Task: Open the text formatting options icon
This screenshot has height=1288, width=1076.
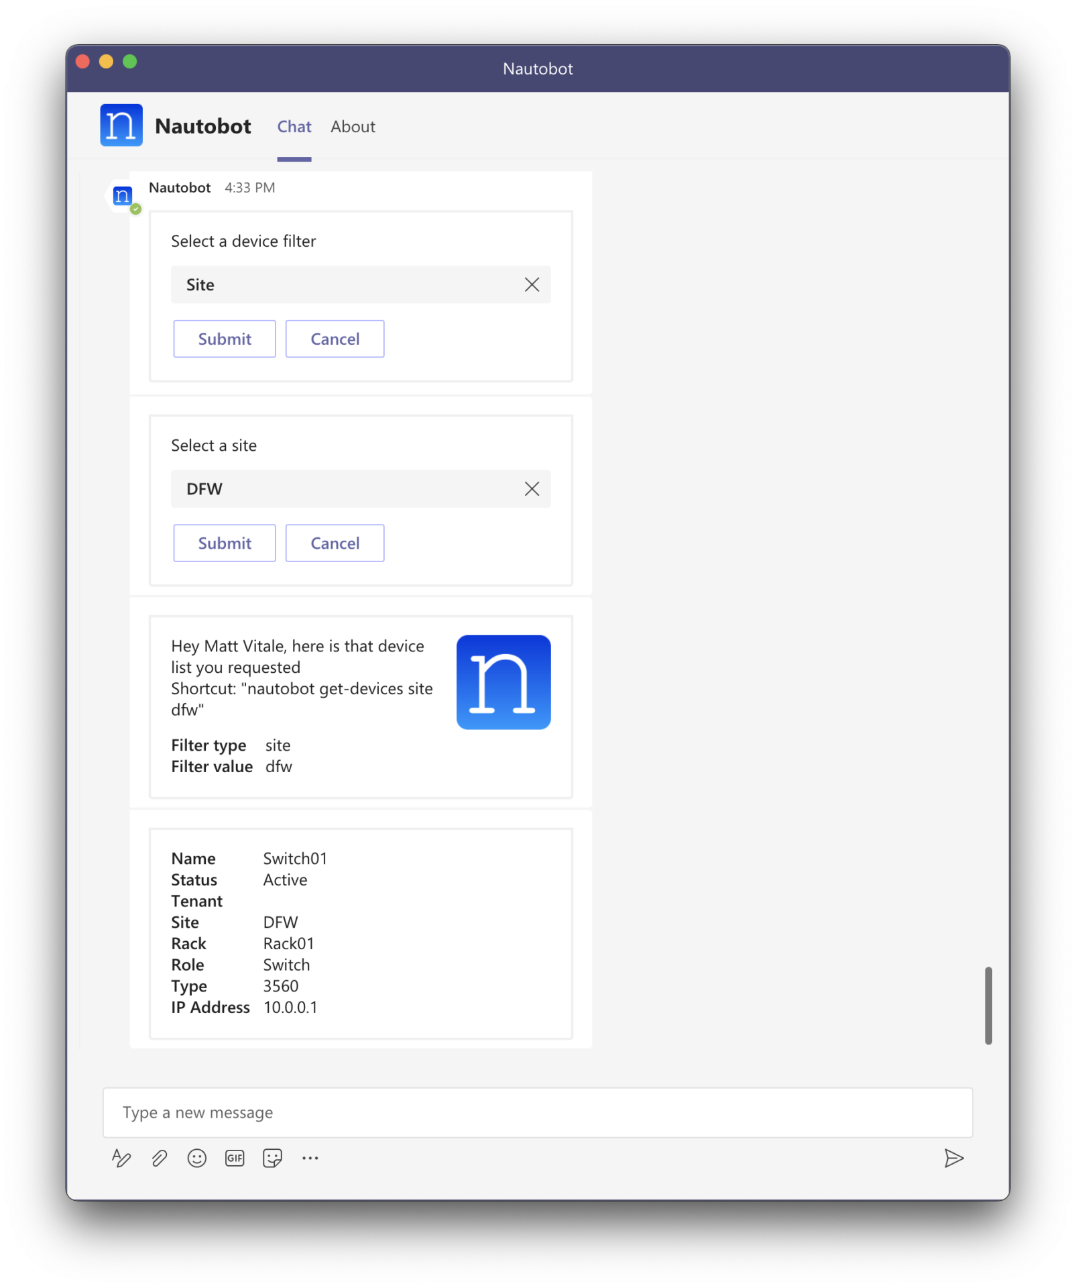Action: coord(121,1159)
